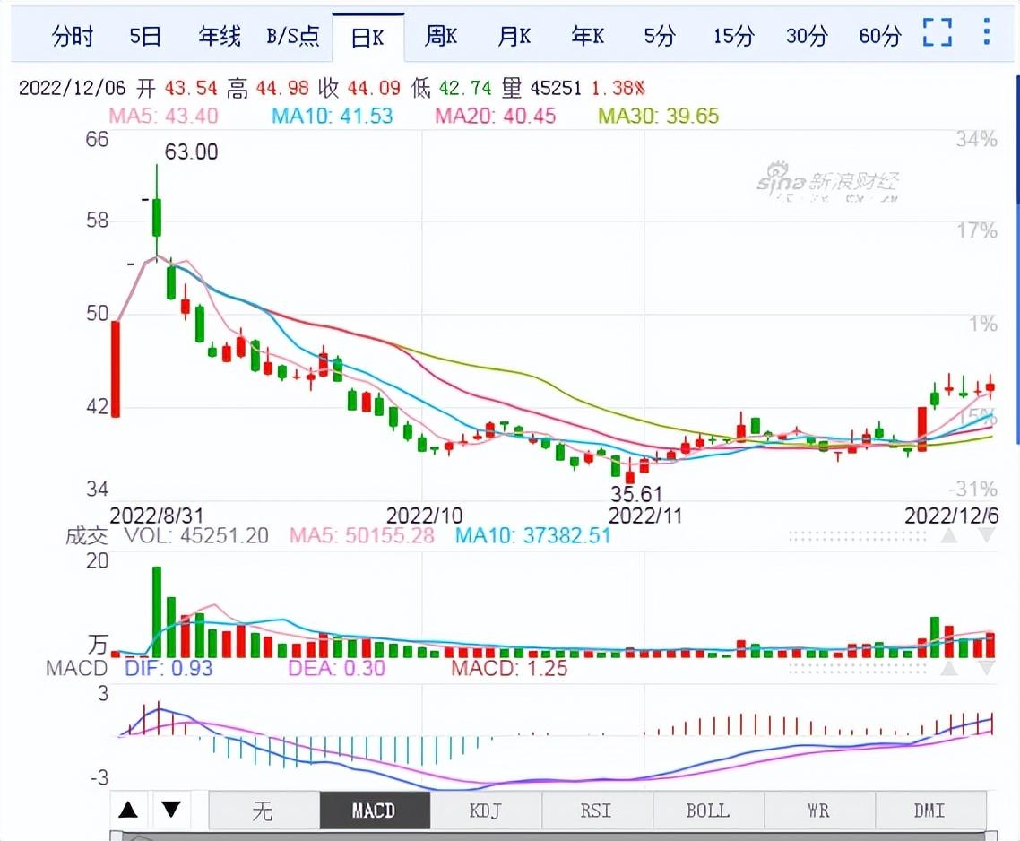Open the 年线 tab

point(220,36)
